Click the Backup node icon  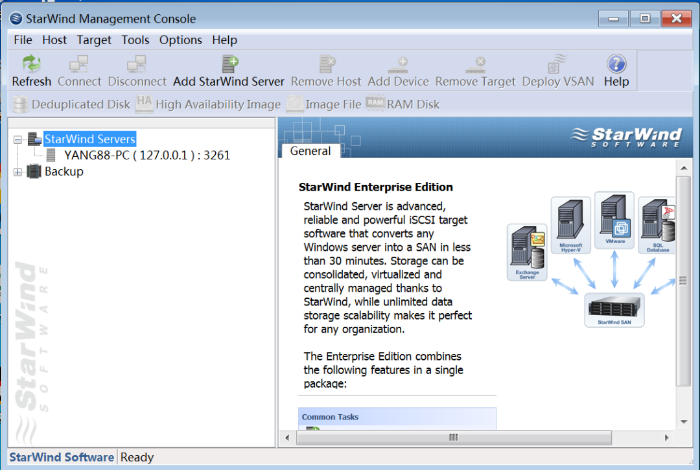(x=34, y=171)
